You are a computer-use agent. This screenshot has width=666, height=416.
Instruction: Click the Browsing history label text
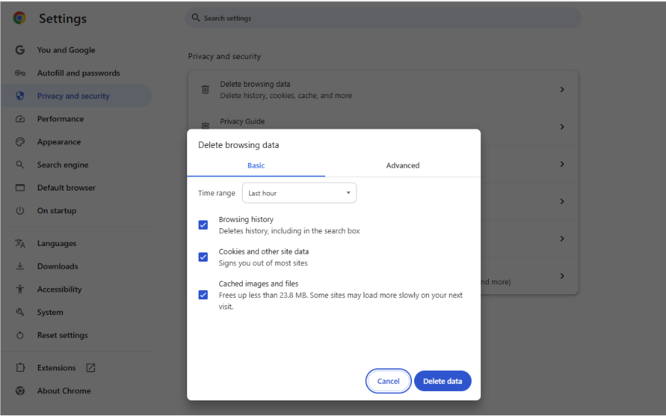click(x=246, y=220)
